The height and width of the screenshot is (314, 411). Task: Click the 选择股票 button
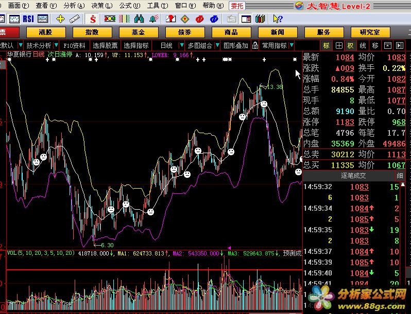tap(105, 46)
